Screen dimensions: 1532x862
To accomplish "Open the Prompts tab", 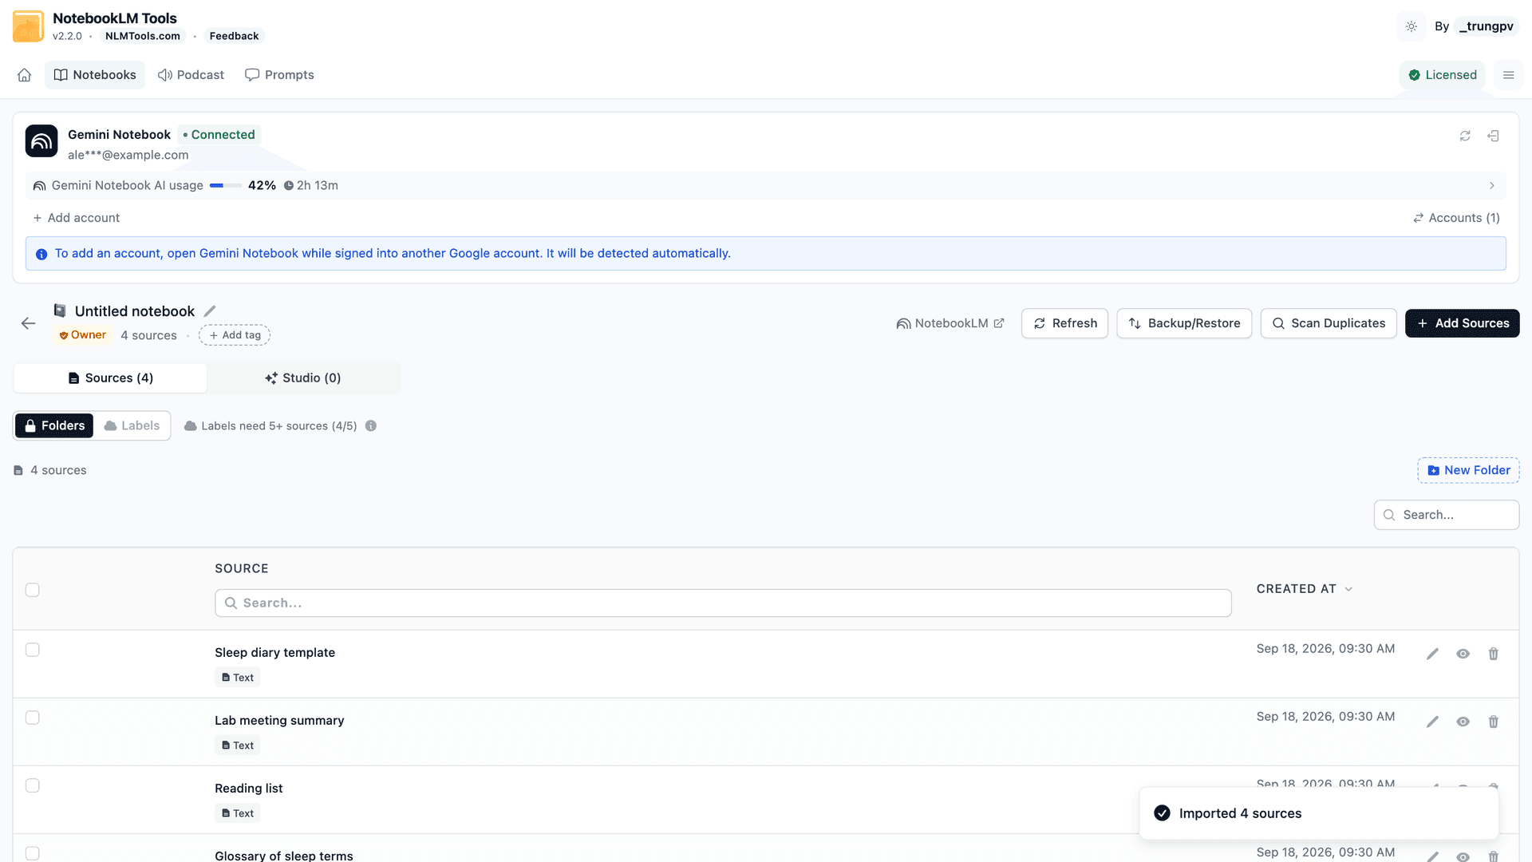I will coord(279,75).
